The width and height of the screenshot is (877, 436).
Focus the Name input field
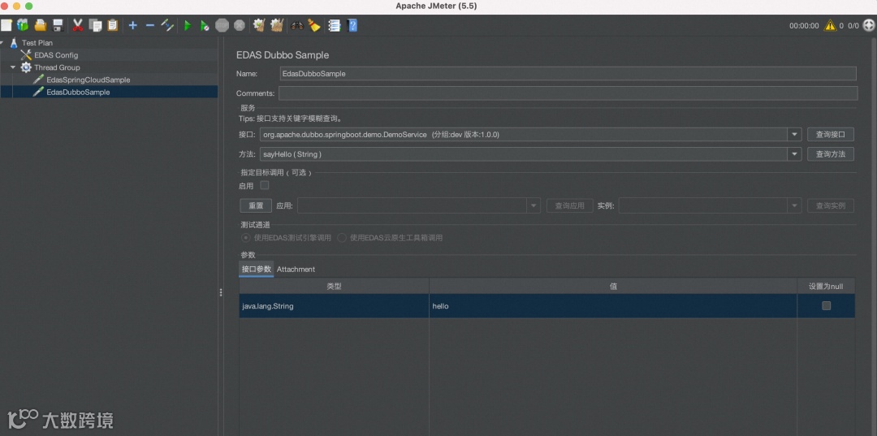[x=568, y=73]
